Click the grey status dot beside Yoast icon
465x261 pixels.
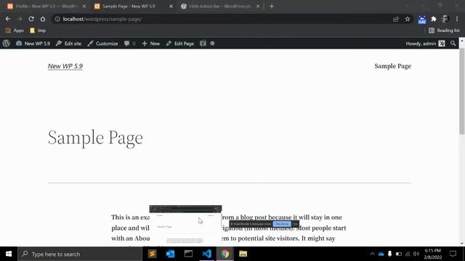click(x=212, y=43)
